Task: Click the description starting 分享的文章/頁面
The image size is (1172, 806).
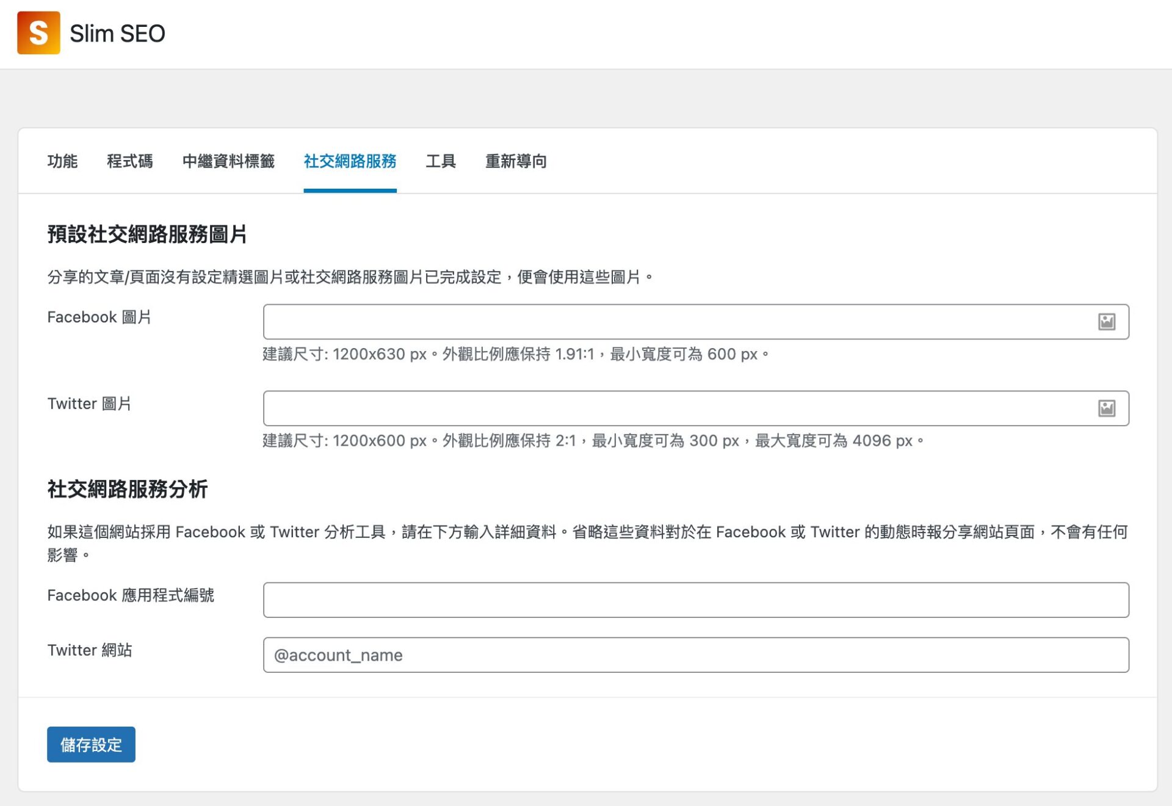Action: click(x=350, y=277)
